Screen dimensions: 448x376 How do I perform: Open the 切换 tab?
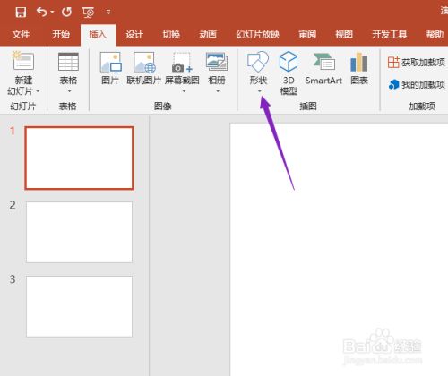click(x=171, y=34)
